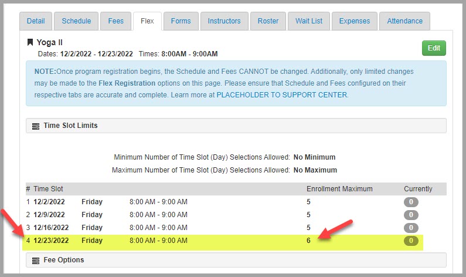View the Roster tab
This screenshot has width=466, height=277.
click(x=268, y=21)
